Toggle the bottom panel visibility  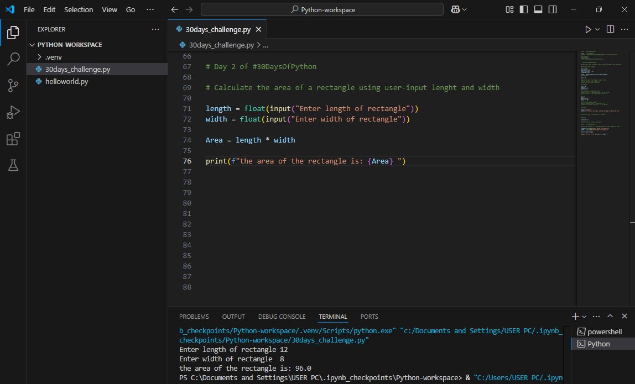tap(538, 9)
